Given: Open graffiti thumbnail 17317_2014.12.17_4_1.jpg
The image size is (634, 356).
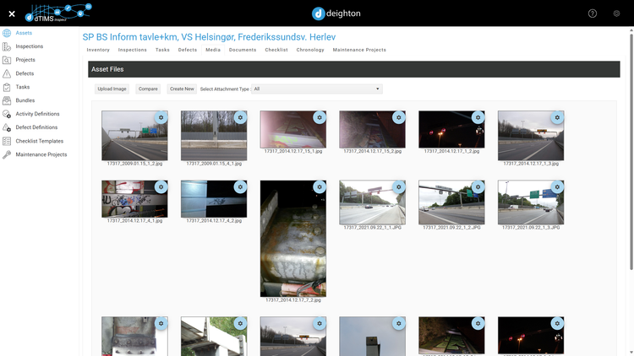Looking at the screenshot, I should (134, 199).
